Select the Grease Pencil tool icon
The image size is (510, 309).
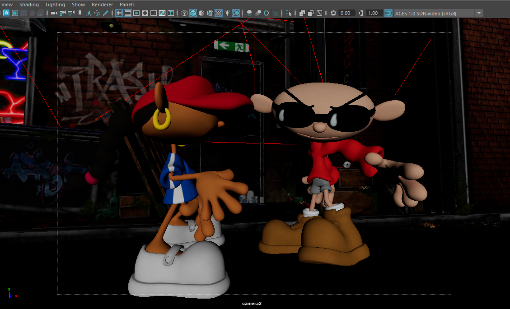106,13
